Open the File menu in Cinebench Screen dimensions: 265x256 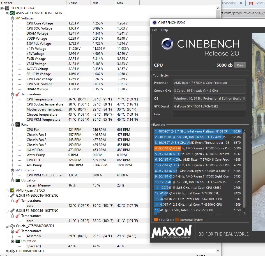click(155, 30)
